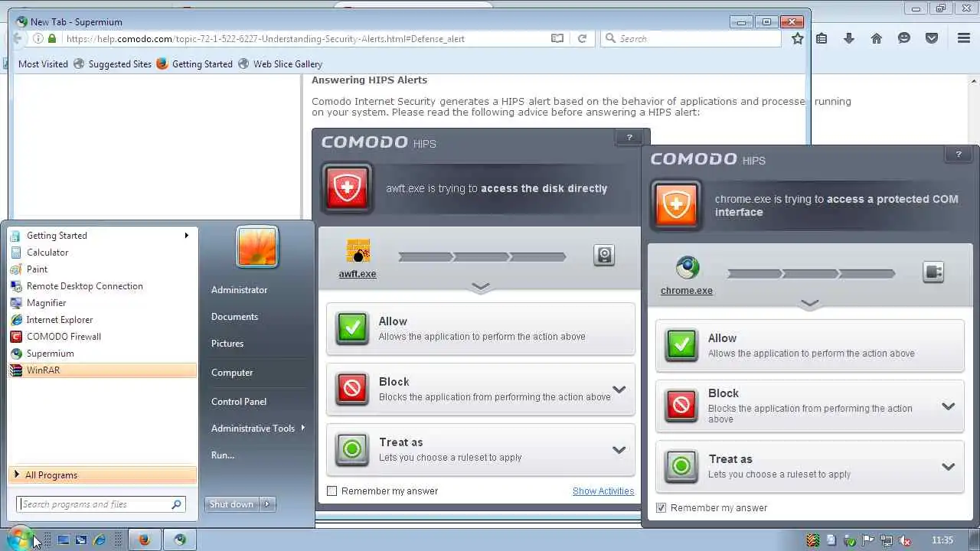Click the chrome.exe application icon
The image size is (980, 551).
tap(687, 268)
